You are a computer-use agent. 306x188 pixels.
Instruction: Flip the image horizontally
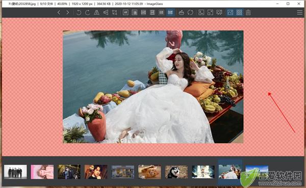96,12
